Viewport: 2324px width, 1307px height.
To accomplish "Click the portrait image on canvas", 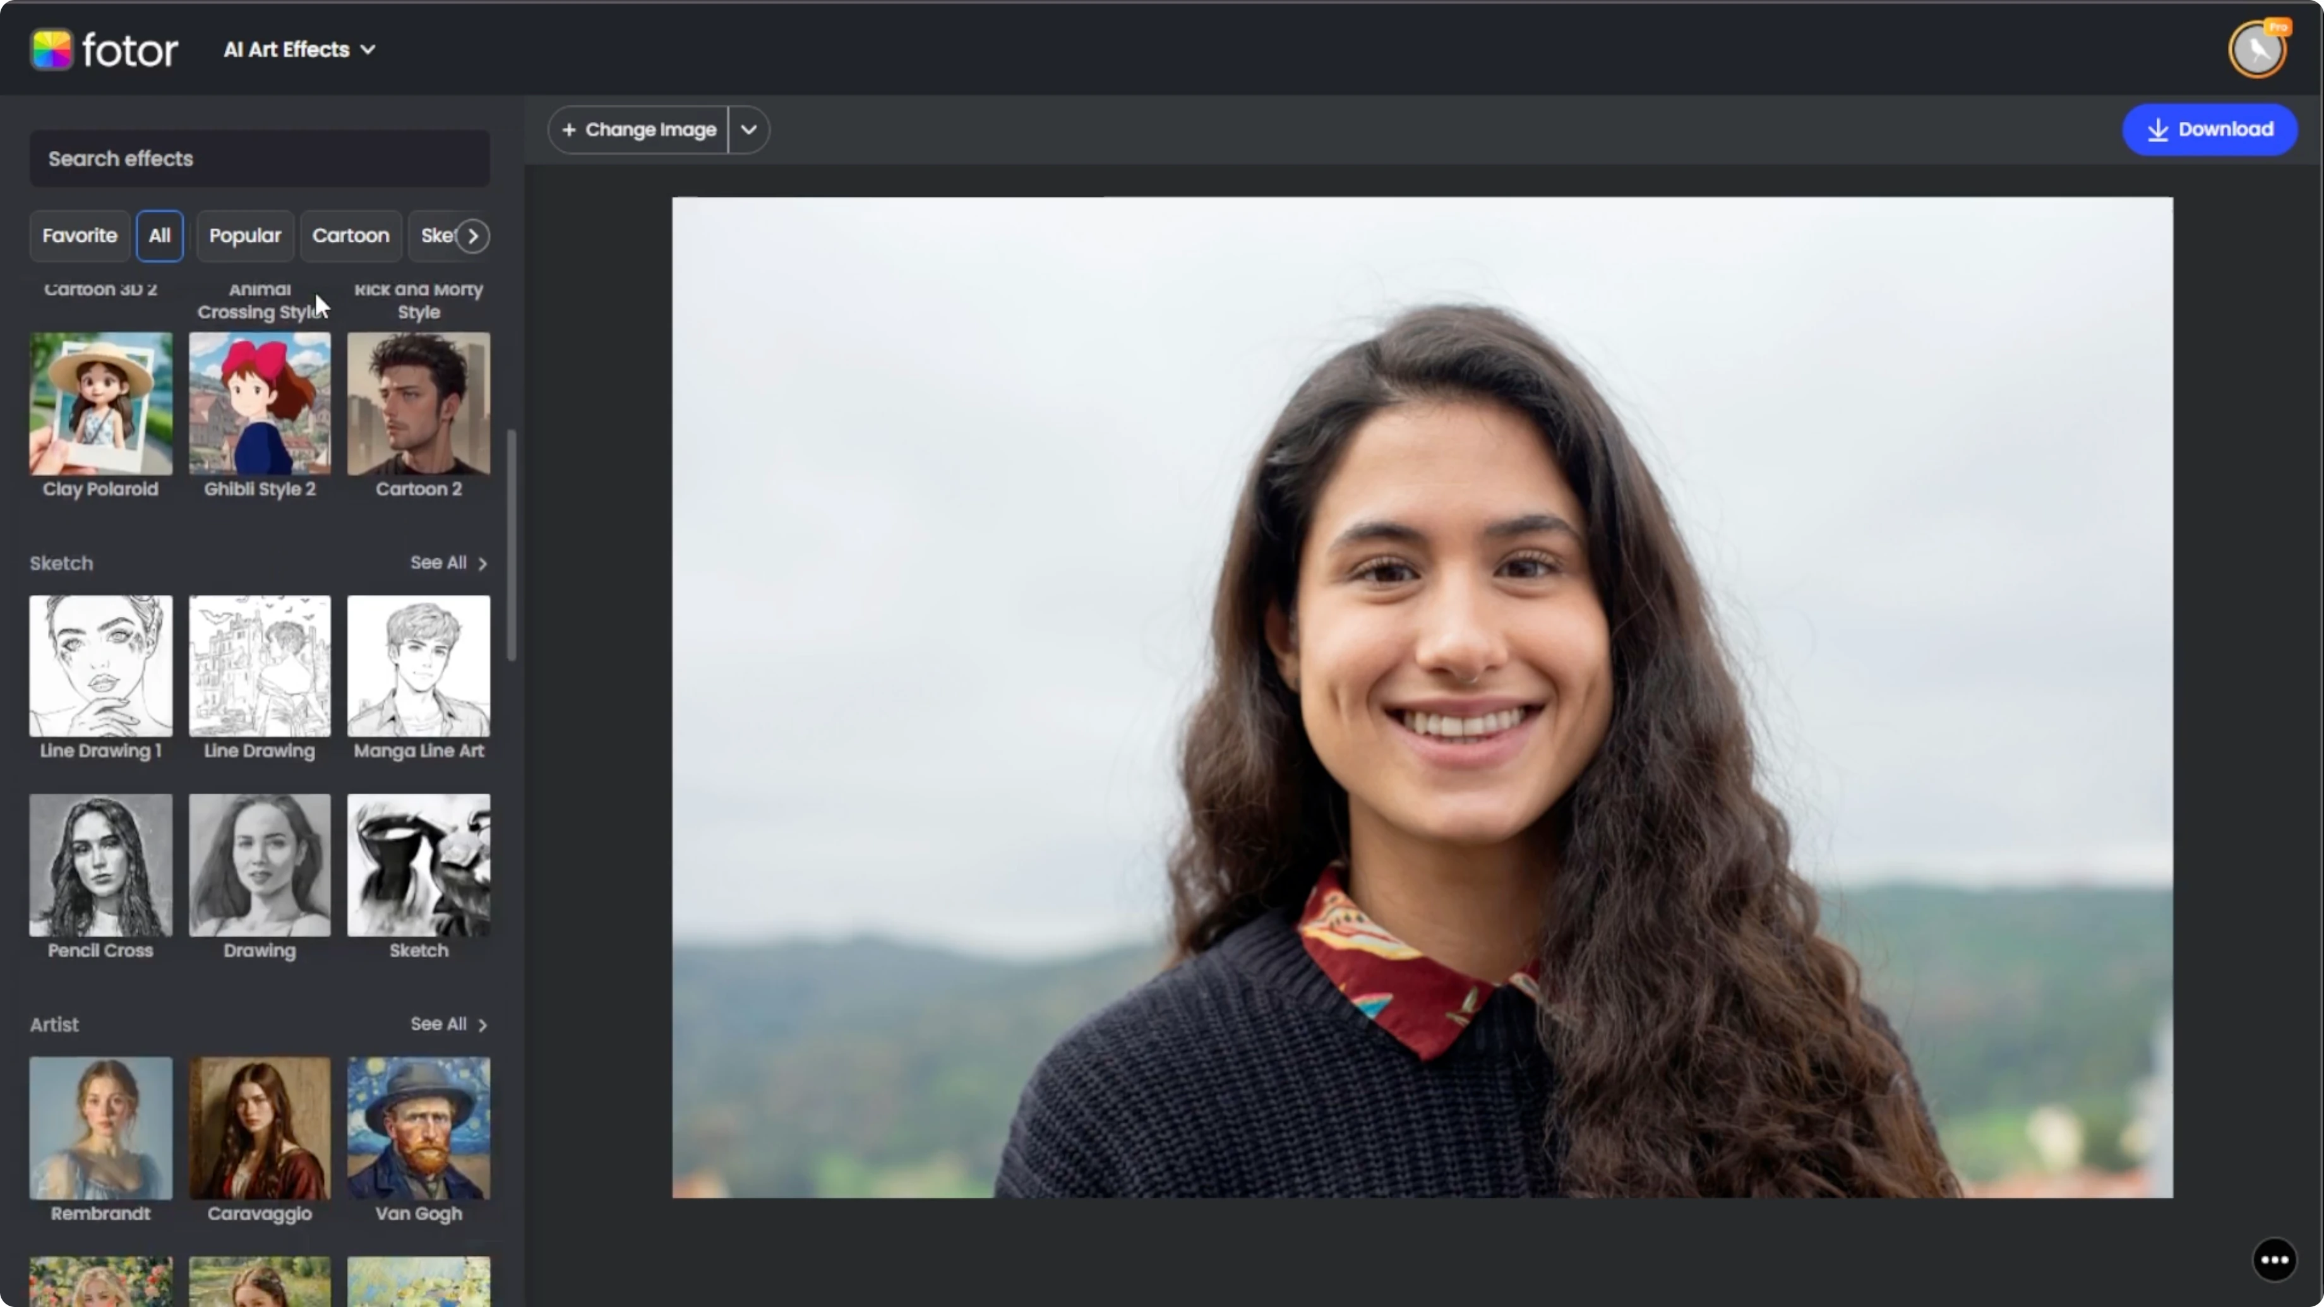I will click(1423, 697).
